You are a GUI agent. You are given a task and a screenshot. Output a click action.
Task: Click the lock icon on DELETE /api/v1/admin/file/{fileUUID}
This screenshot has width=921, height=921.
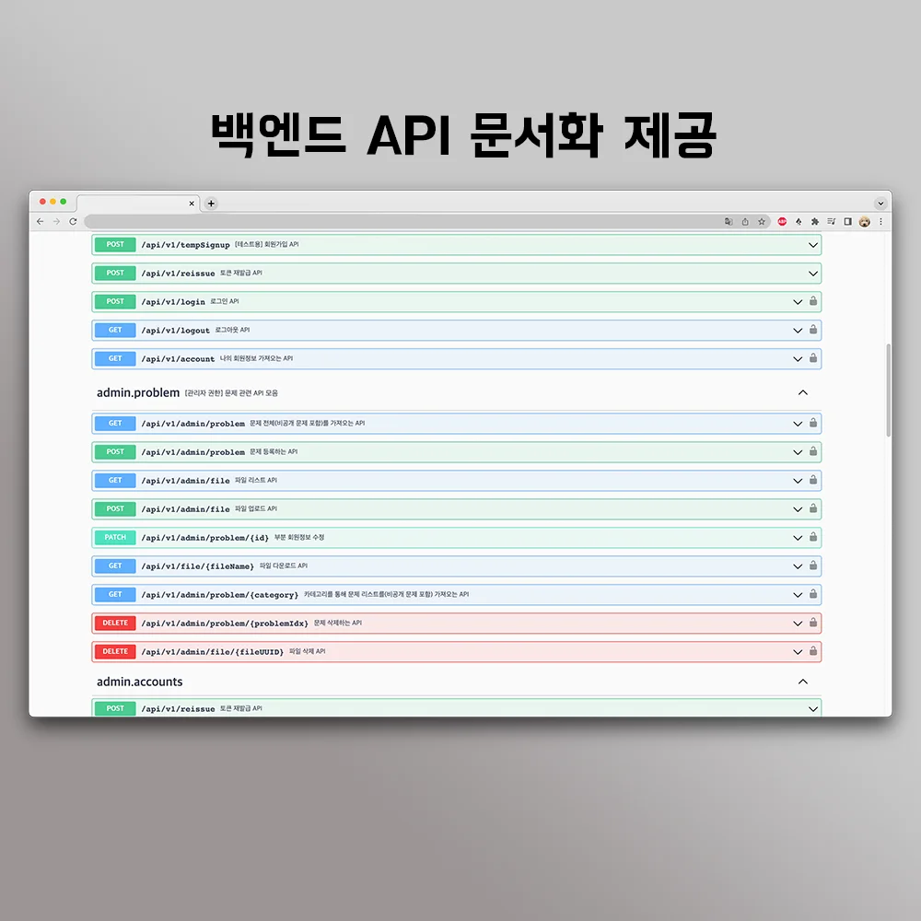(813, 651)
